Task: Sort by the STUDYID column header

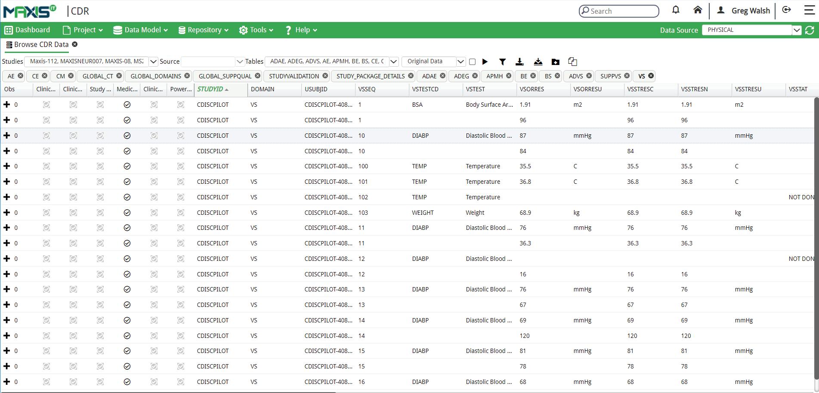Action: coord(210,89)
